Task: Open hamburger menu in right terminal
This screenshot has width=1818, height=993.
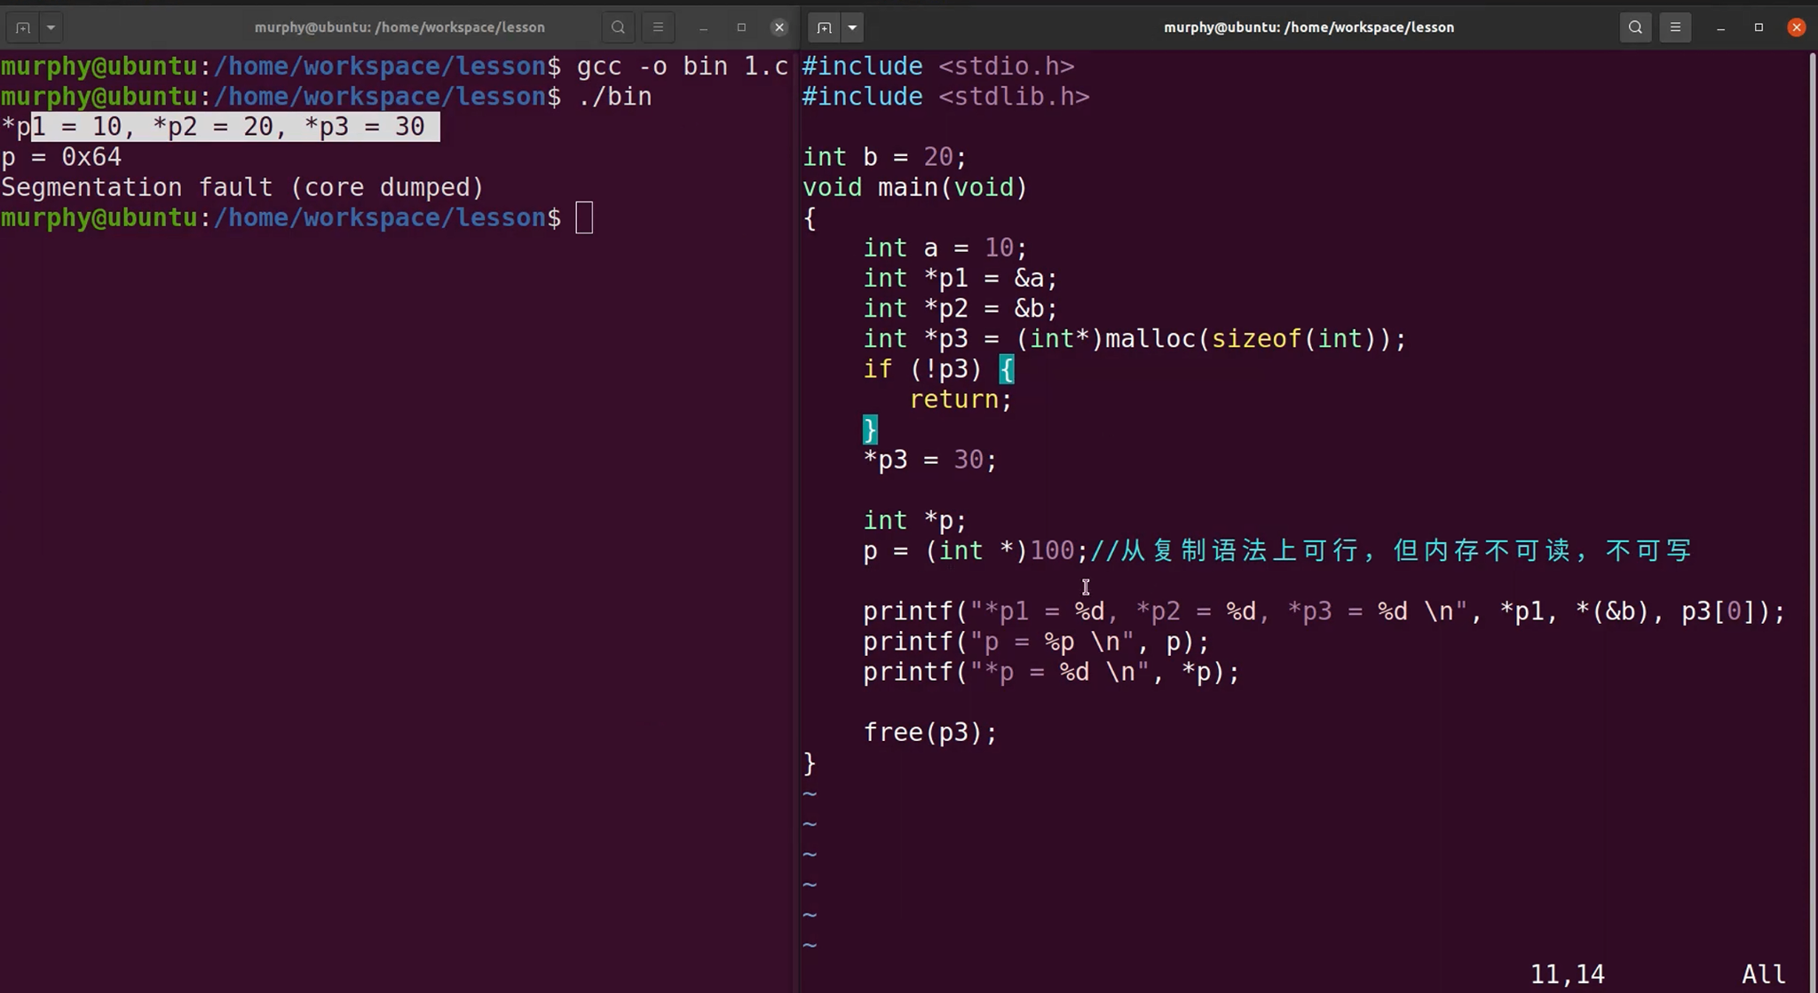Action: click(x=1675, y=28)
